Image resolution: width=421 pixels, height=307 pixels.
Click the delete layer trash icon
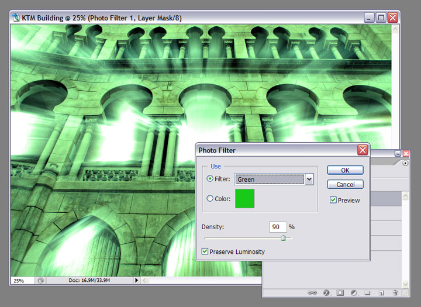395,292
